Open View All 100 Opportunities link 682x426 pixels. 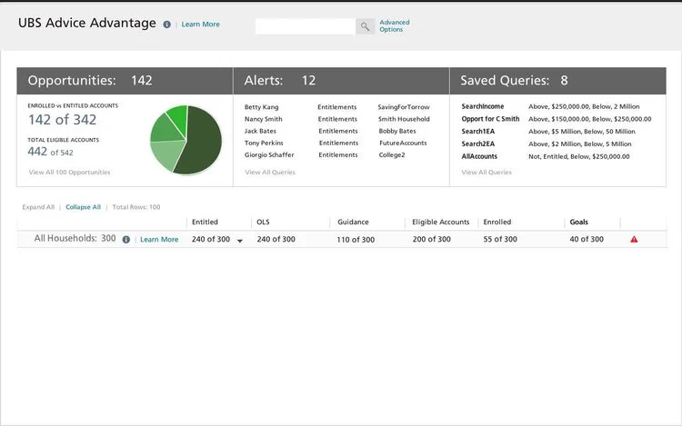pyautogui.click(x=70, y=173)
